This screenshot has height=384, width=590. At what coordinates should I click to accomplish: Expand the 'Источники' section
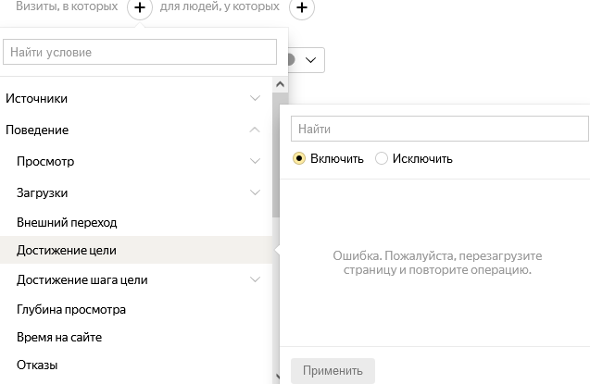pyautogui.click(x=255, y=98)
